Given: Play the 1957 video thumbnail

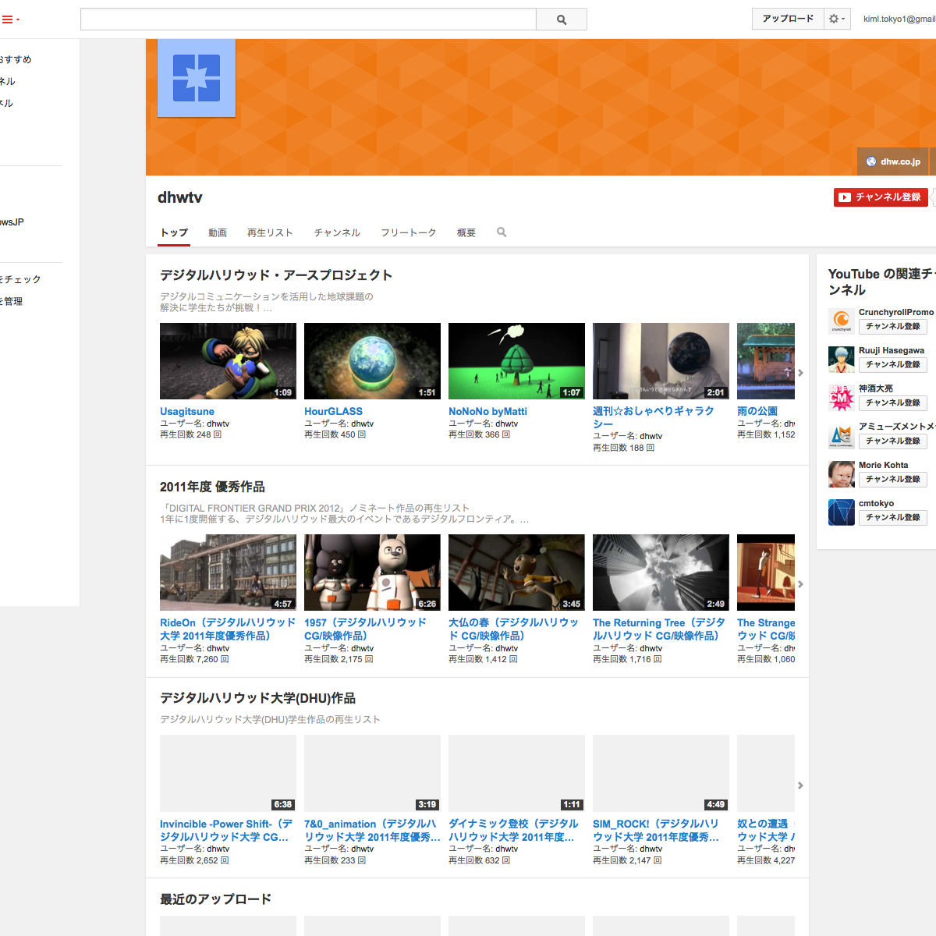Looking at the screenshot, I should click(372, 573).
